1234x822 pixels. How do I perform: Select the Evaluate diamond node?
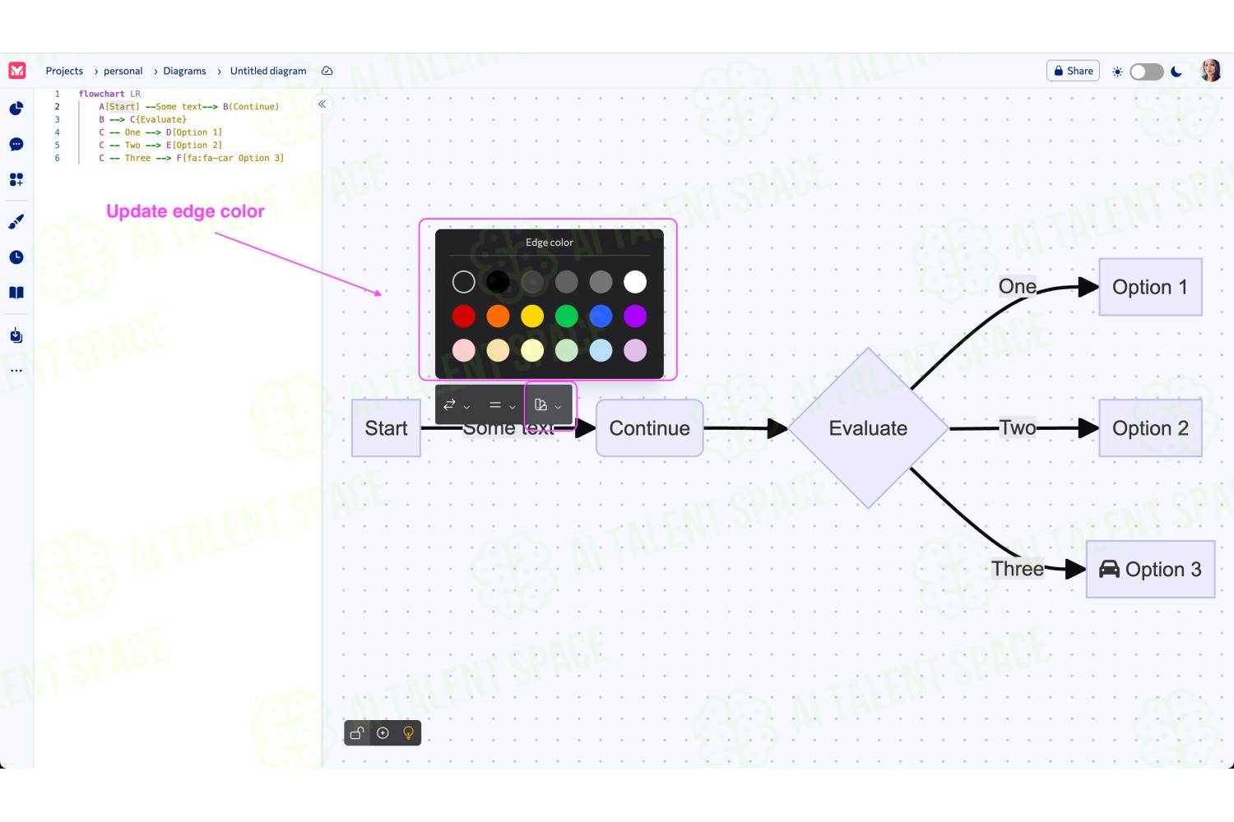868,428
